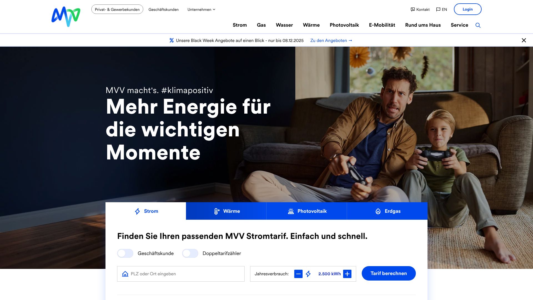Dismiss the Black Week banner

click(524, 41)
